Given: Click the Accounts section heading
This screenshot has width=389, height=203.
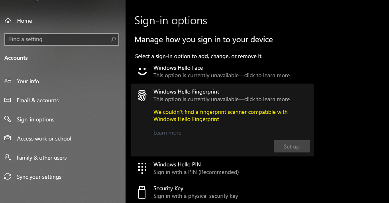Looking at the screenshot, I should [x=16, y=58].
